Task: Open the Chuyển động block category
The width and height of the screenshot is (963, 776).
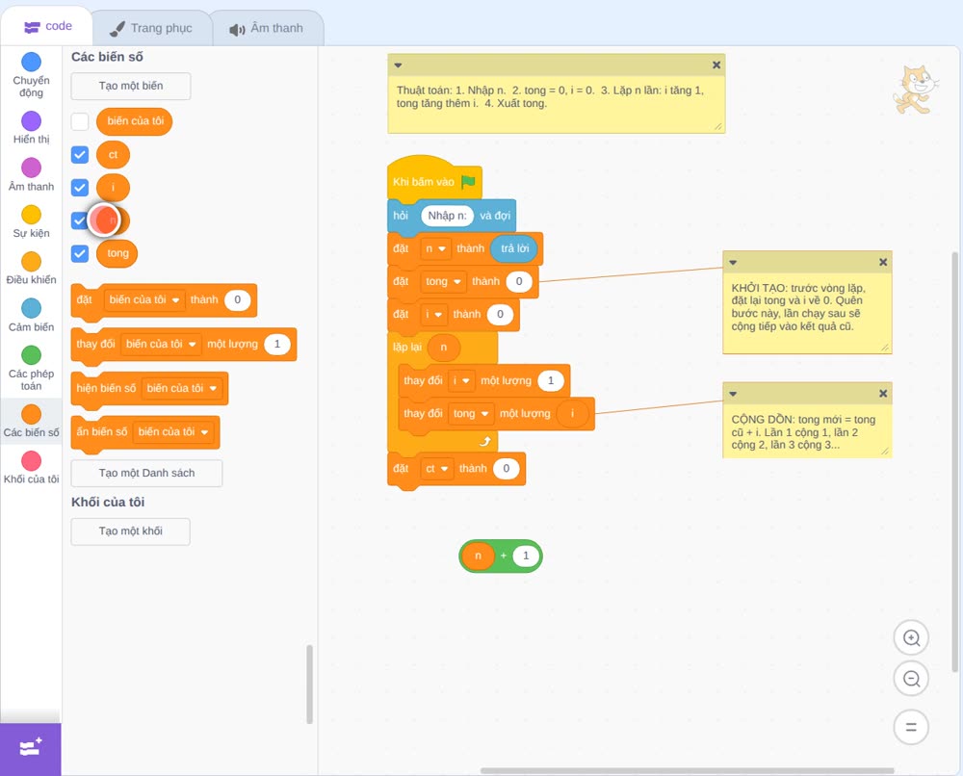Action: 31,75
